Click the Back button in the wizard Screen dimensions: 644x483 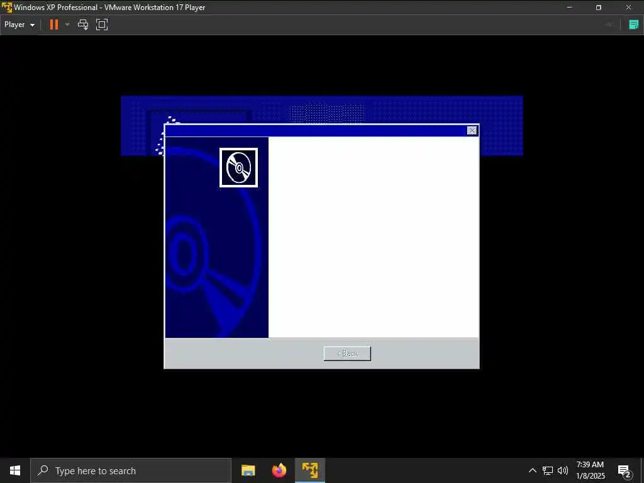pyautogui.click(x=347, y=353)
